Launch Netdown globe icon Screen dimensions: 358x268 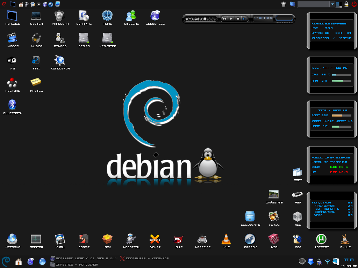12,239
